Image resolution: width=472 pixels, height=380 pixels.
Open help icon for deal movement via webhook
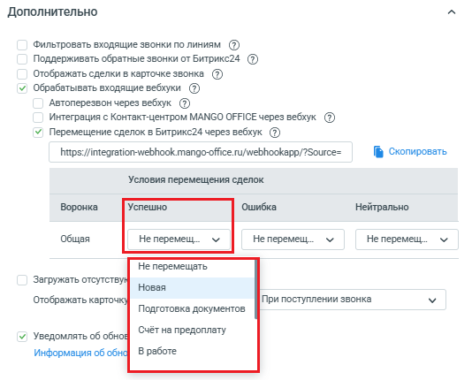(275, 133)
